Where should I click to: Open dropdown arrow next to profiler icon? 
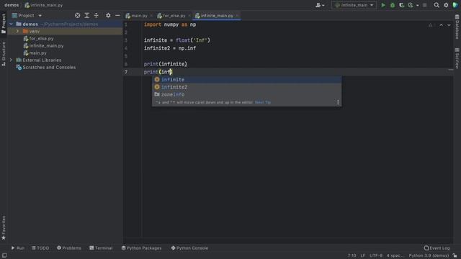(x=418, y=5)
